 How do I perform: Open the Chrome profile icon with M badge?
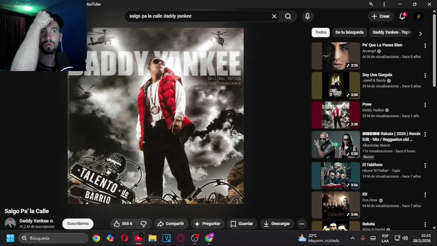pos(209,238)
